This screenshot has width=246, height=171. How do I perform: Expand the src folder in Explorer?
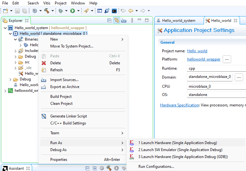[x=15, y=62]
